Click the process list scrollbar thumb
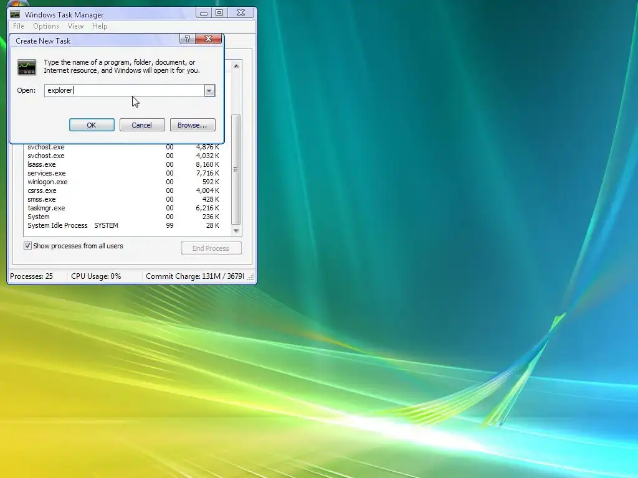The image size is (638, 478). 236,169
